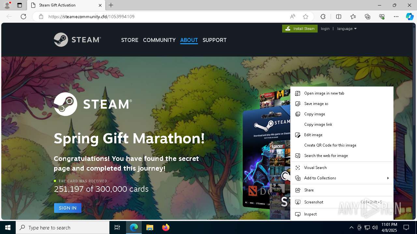The width and height of the screenshot is (417, 234).
Task: Add page to favorites star icon
Action: tap(306, 17)
